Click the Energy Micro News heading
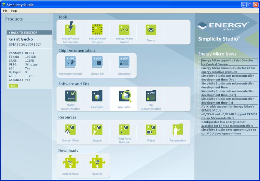This screenshot has height=181, width=260. tap(217, 54)
